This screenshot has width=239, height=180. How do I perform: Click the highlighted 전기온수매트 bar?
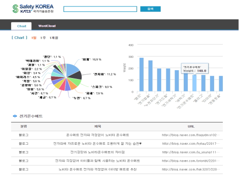pyautogui.click(x=194, y=83)
